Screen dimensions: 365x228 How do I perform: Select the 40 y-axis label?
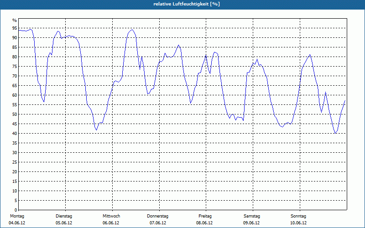point(15,133)
